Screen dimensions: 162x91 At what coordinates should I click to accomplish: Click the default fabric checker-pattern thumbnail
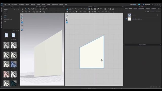(x=129, y=15)
